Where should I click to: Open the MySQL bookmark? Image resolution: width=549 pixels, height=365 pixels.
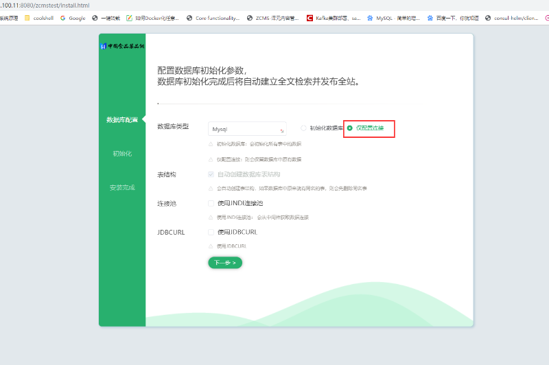click(x=393, y=19)
